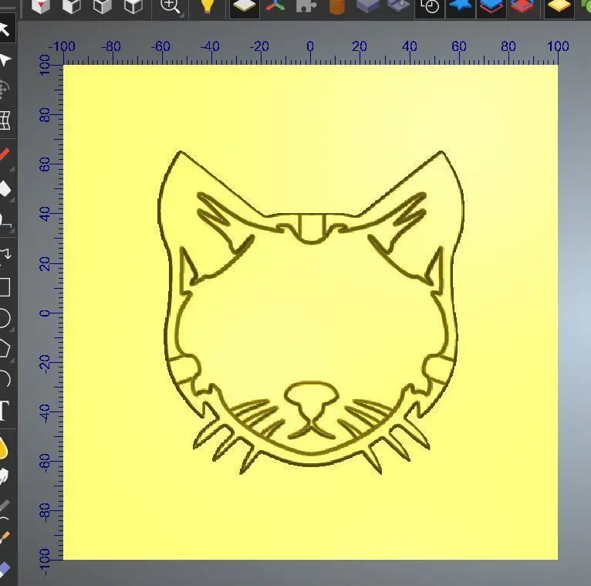Activate the Text tool
591x586 pixels.
5,410
